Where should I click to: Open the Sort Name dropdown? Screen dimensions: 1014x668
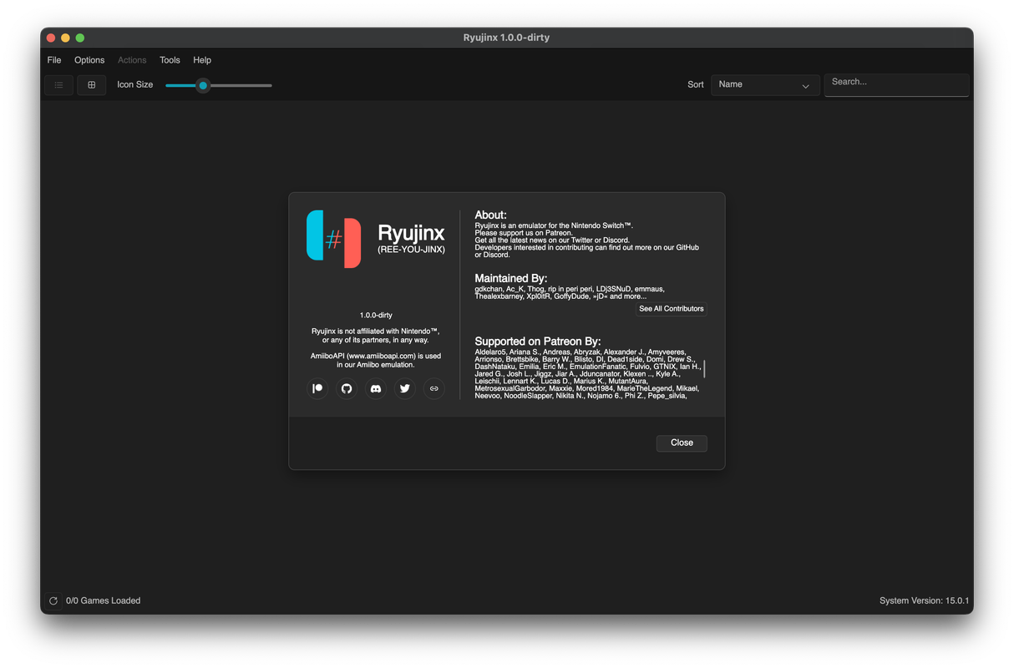(765, 84)
